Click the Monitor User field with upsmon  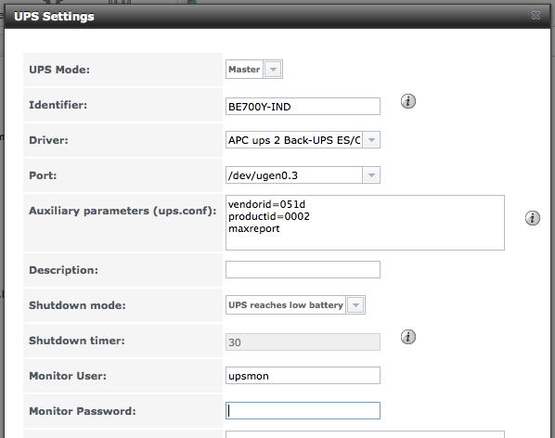(303, 376)
